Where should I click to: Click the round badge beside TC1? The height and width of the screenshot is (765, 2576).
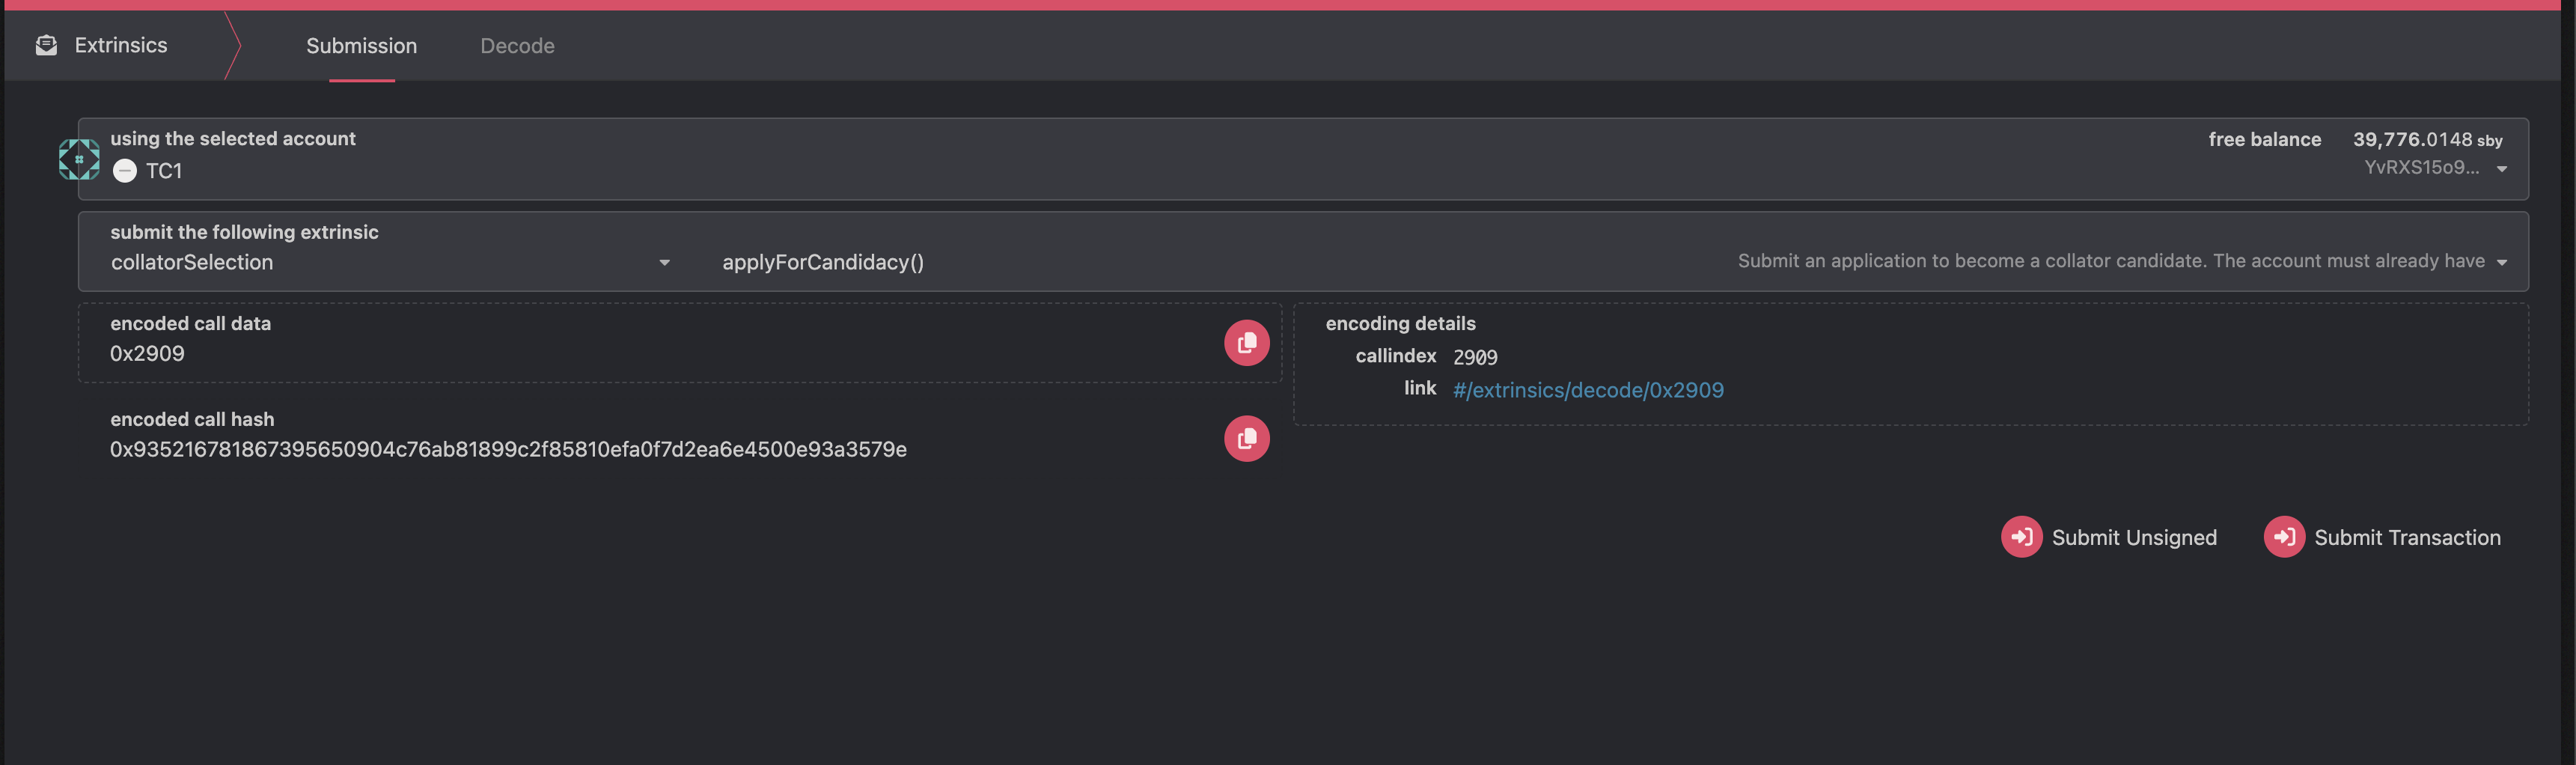[125, 171]
